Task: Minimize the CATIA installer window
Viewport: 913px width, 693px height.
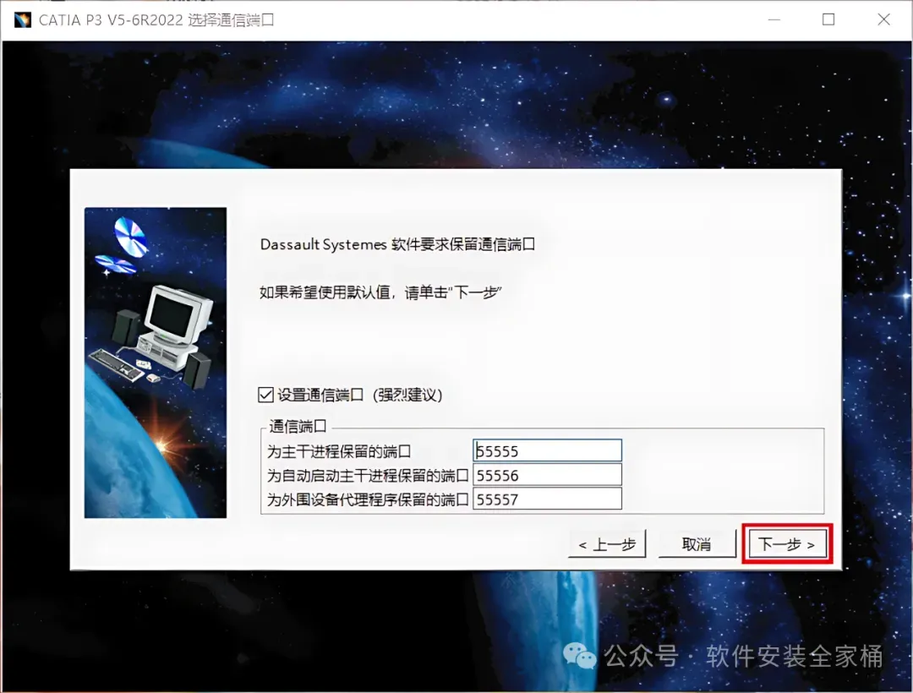Action: [x=774, y=19]
